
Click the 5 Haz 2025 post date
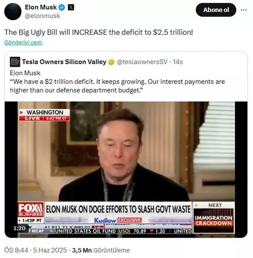point(50,250)
